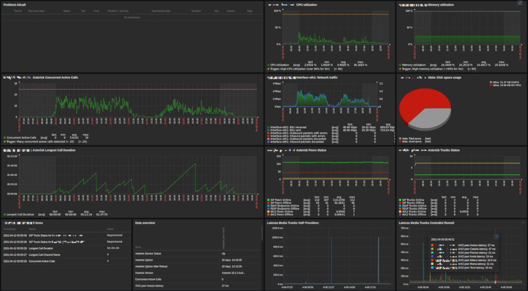Click the Firenze latency color swatch in tooltip
This screenshot has height=291, width=528.
(x=433, y=253)
